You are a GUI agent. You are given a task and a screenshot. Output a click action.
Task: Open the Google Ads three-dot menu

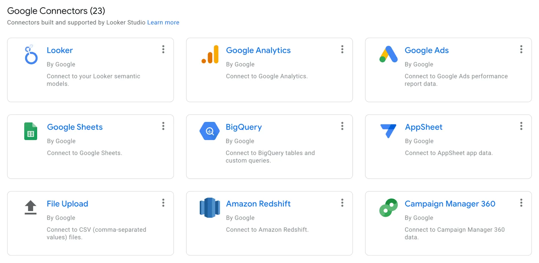pos(521,49)
